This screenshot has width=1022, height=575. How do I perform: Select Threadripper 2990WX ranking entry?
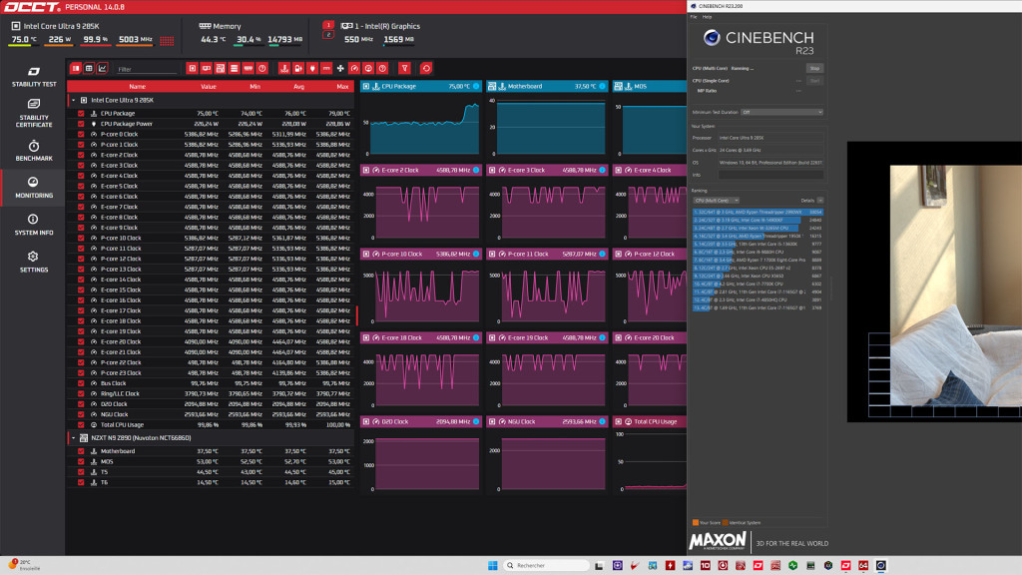coord(758,212)
